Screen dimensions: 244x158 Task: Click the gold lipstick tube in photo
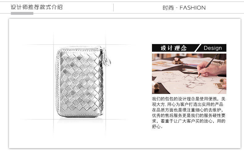(155, 86)
